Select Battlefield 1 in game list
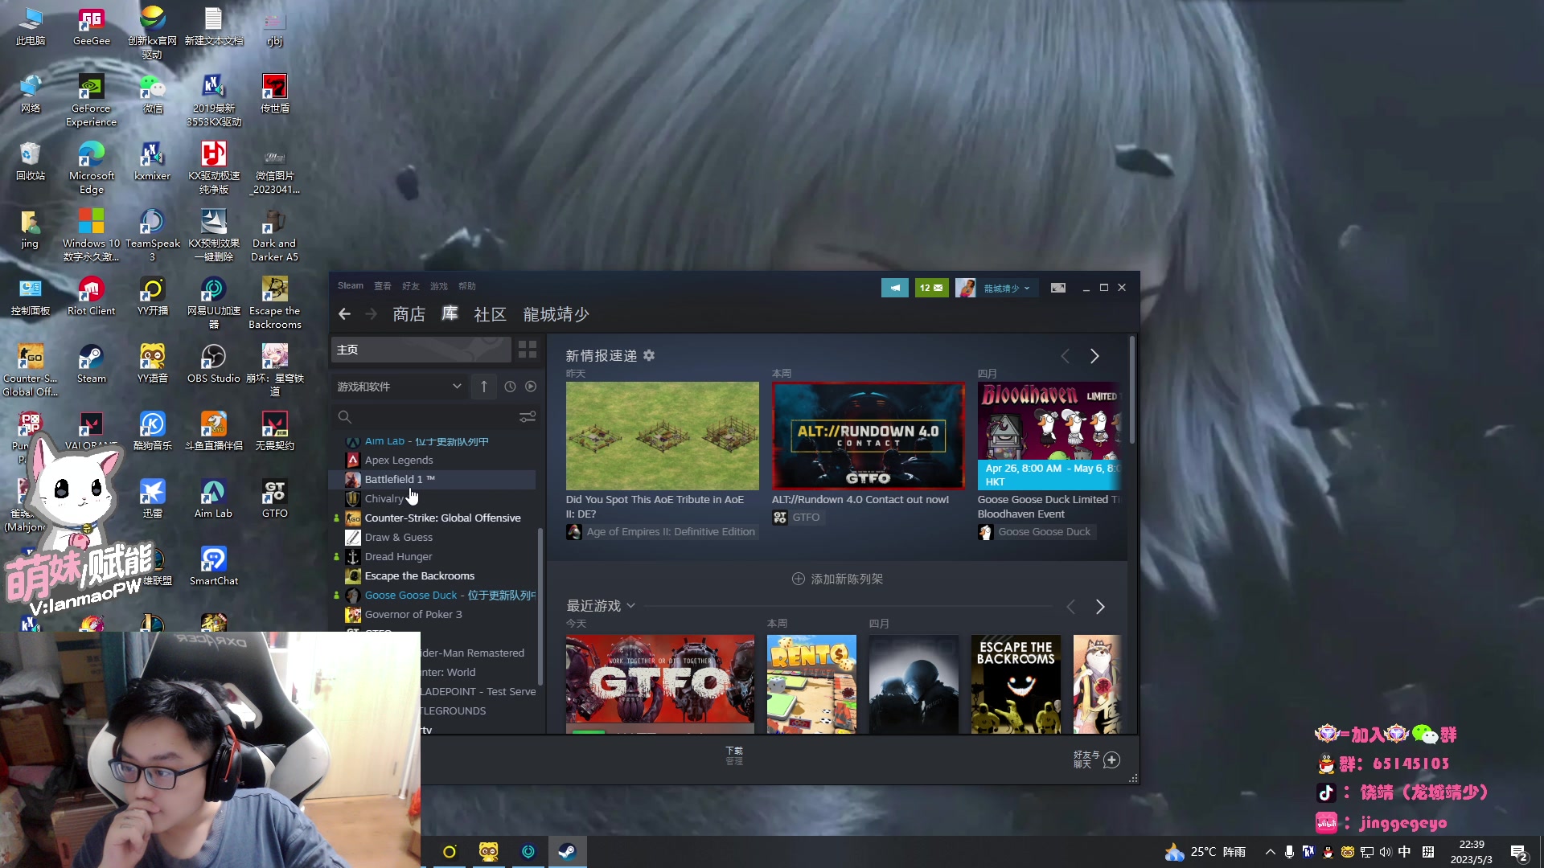Screen dimensions: 1544x868 431,480
